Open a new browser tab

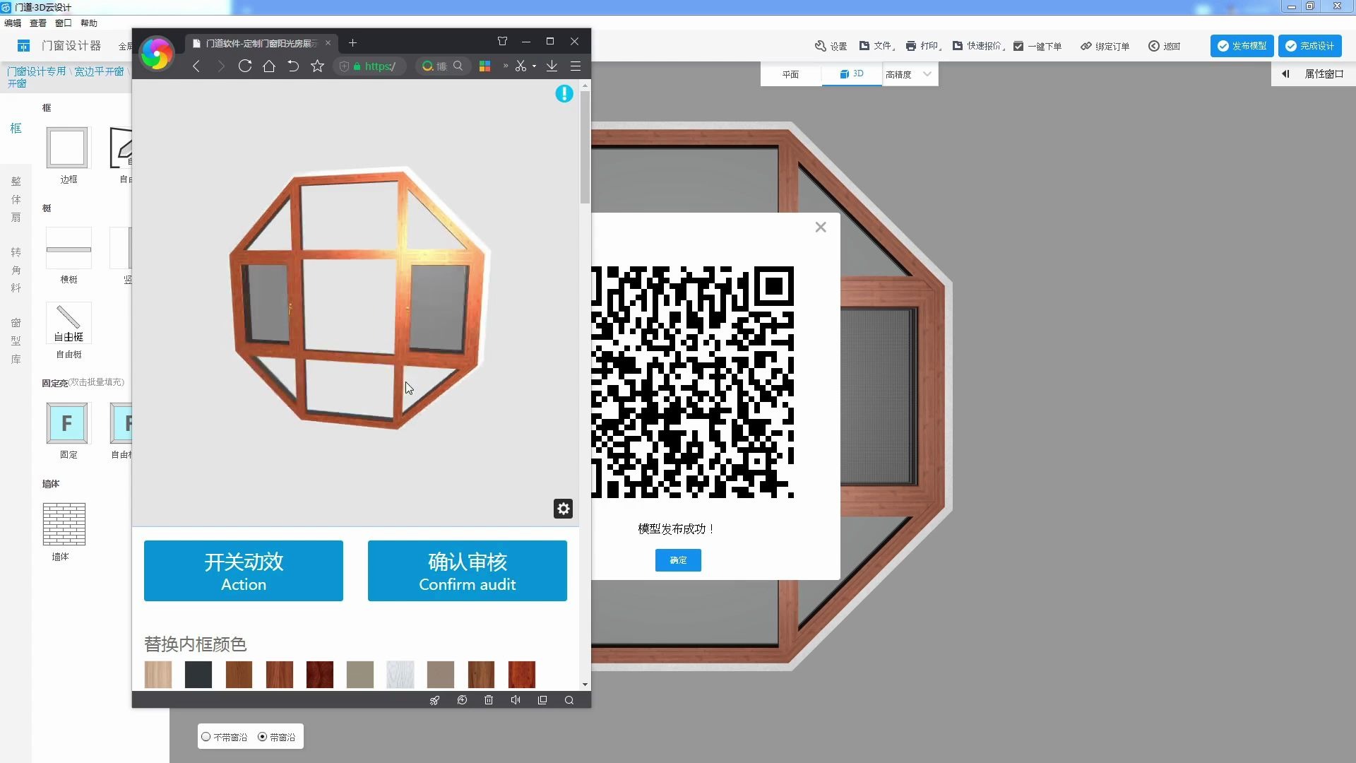352,43
